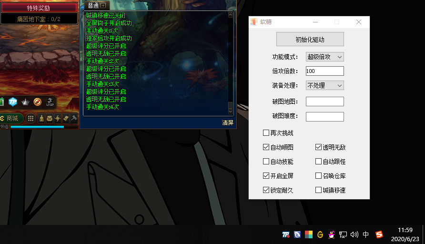Click the log line 手动通关:2次
The height and width of the screenshot is (244, 425).
click(102, 61)
